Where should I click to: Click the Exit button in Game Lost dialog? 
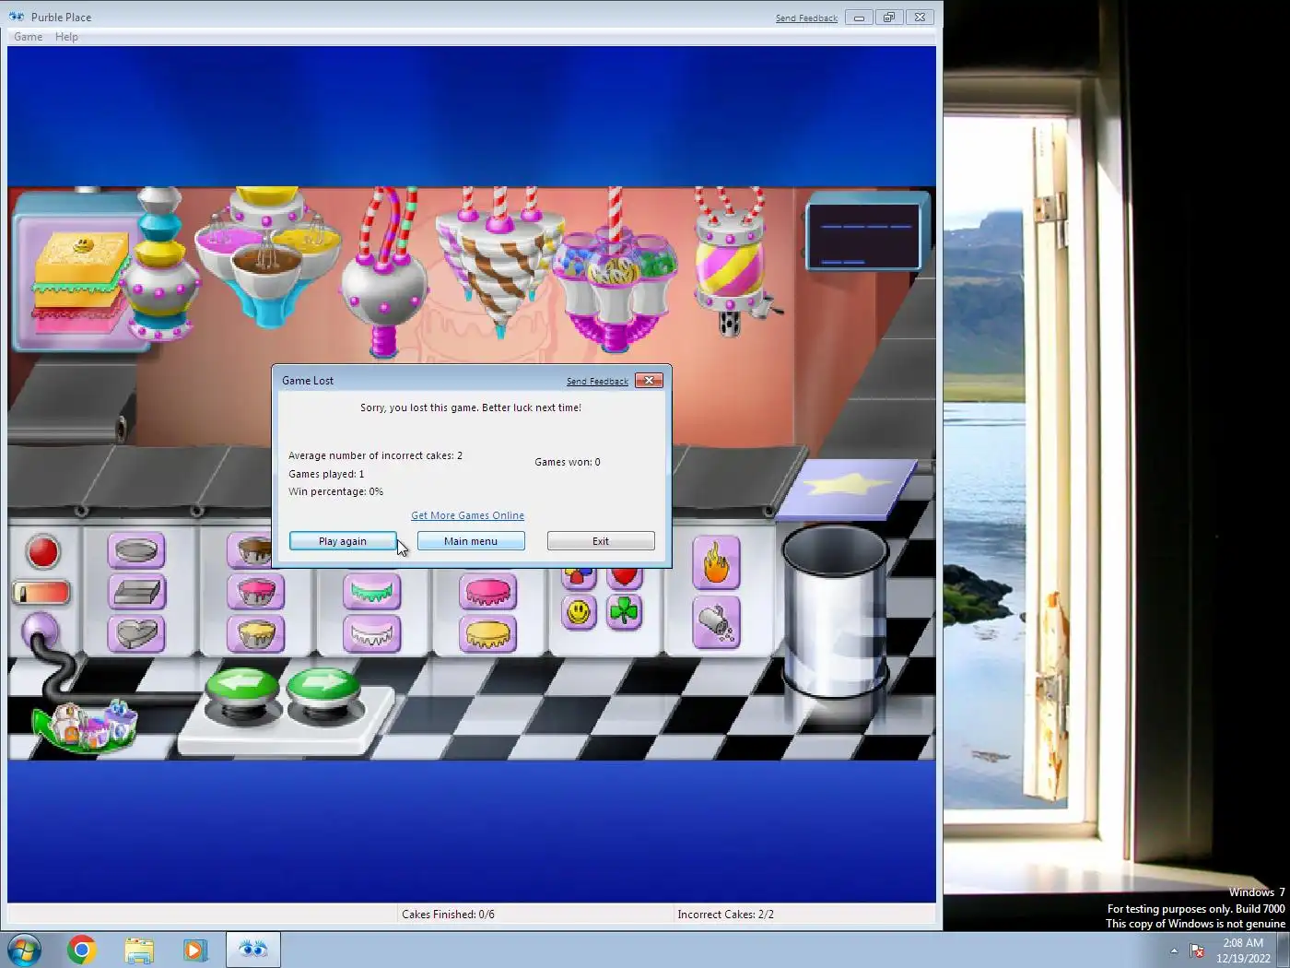601,541
